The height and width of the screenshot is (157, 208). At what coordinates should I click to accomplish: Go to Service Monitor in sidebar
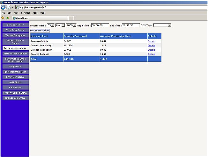tap(15, 25)
